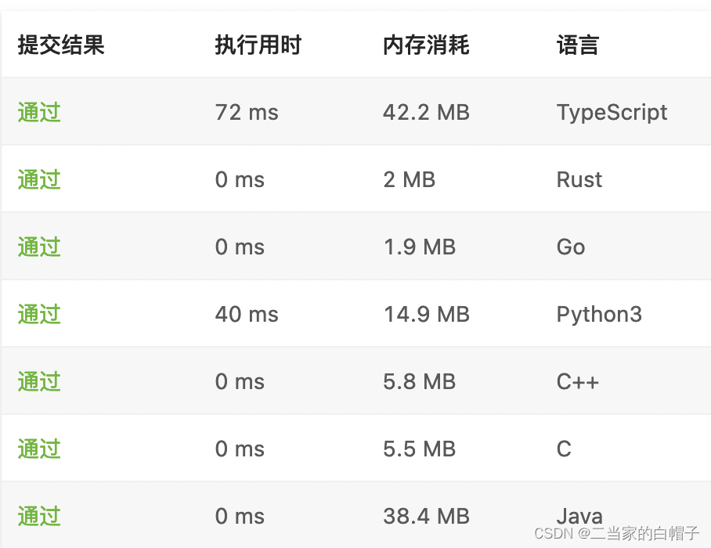This screenshot has height=548, width=711.
Task: Click the 执行用时 column header
Action: click(258, 45)
